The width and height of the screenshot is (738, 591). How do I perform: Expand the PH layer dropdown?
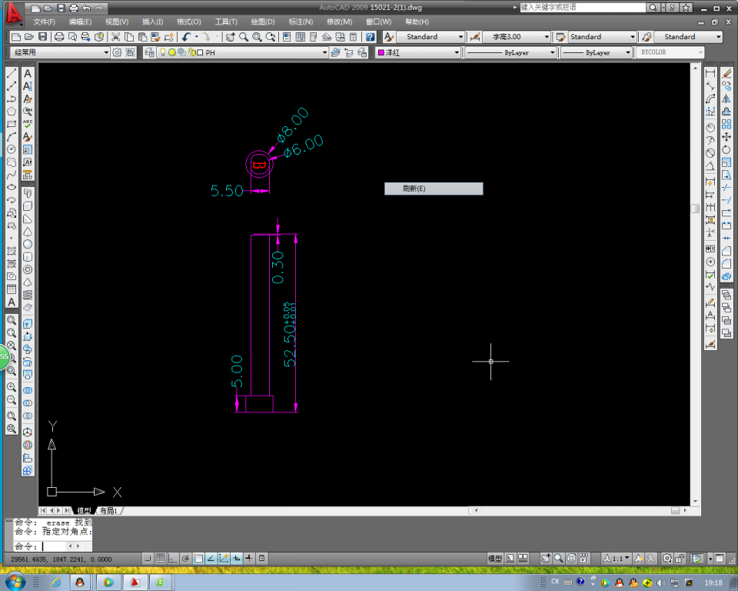323,53
